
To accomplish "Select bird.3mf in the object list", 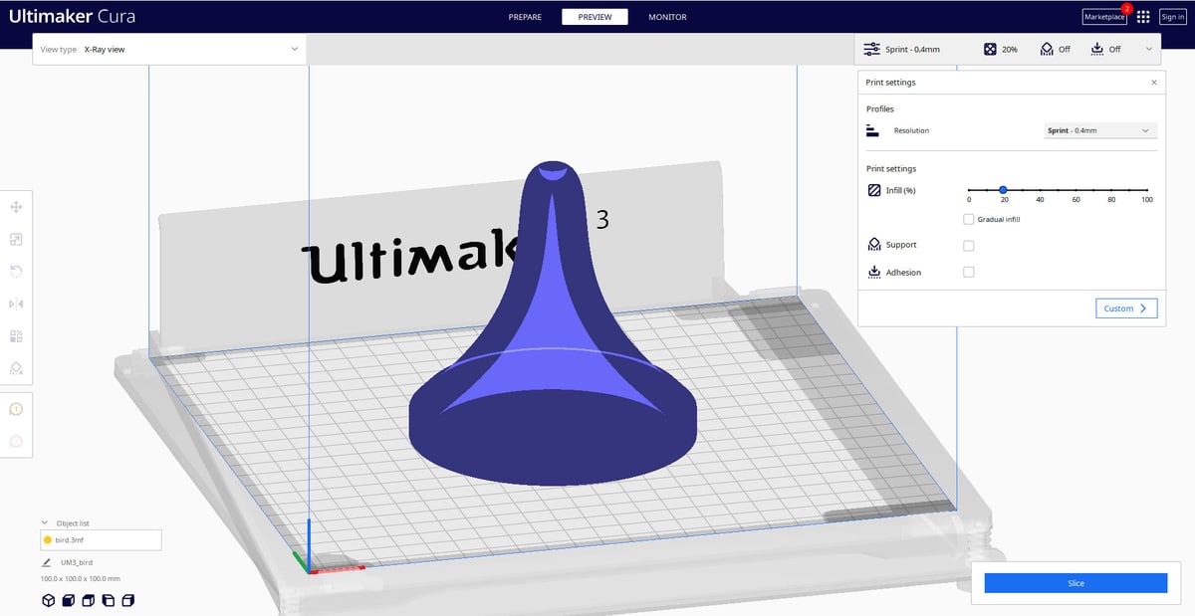I will (101, 539).
